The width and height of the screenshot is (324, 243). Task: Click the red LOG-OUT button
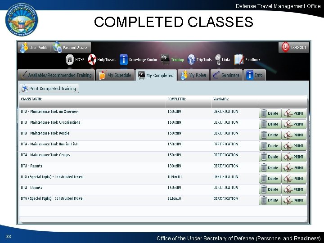point(294,47)
